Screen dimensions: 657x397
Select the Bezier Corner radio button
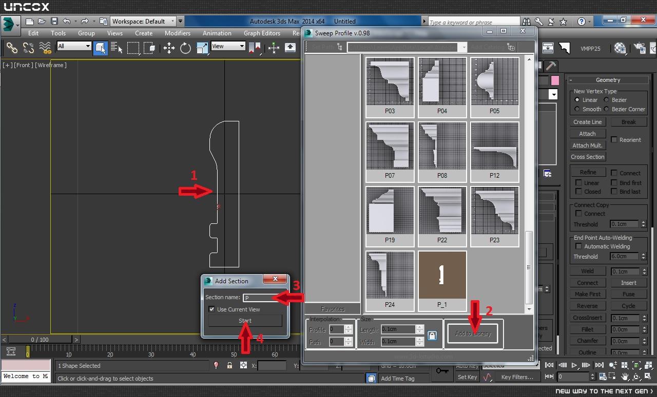[x=606, y=109]
